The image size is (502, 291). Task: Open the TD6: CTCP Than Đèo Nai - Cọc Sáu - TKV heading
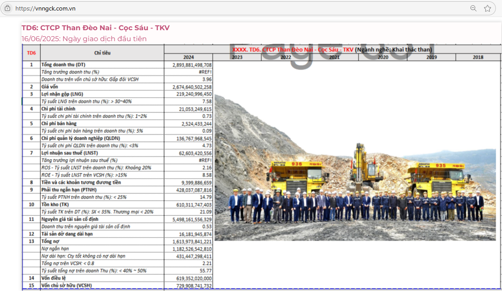click(x=96, y=28)
